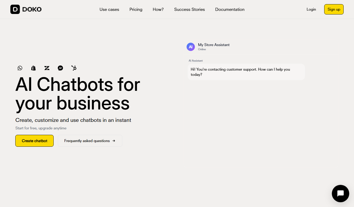354x207 pixels.
Task: Click the Login link
Action: click(311, 9)
